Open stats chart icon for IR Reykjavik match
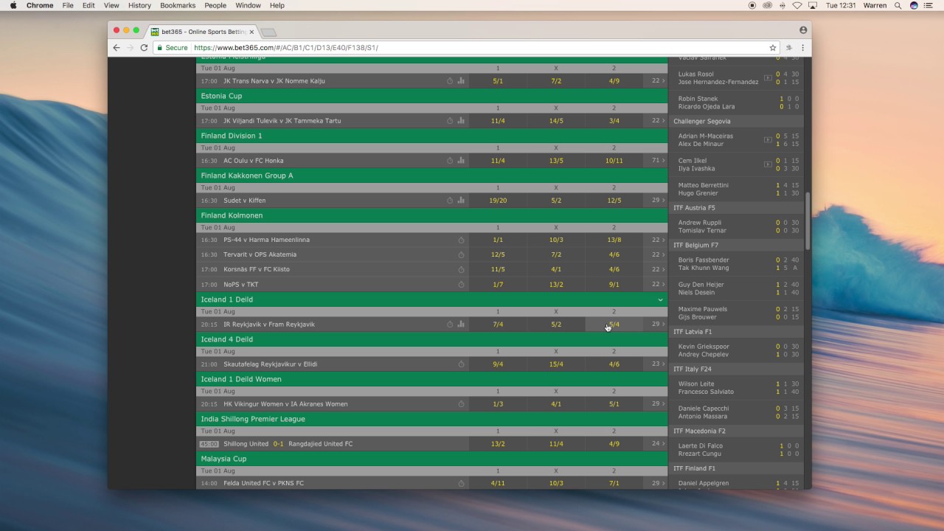Viewport: 944px width, 531px height. click(461, 324)
